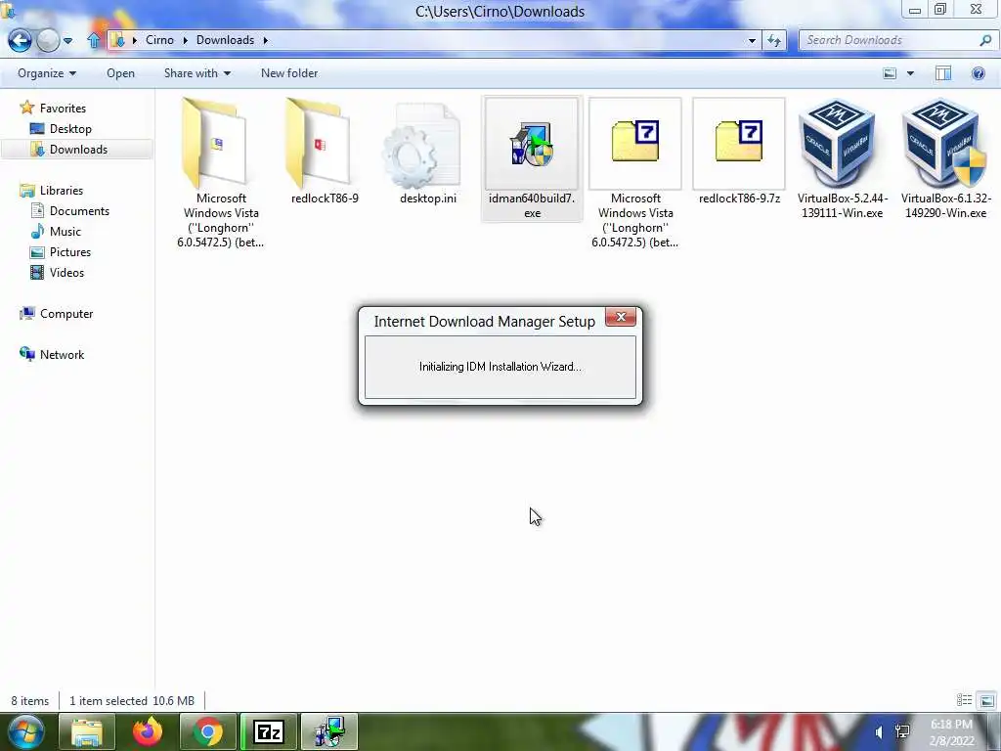Switch to 7-Zip in the taskbar
1001x751 pixels.
pos(268,731)
